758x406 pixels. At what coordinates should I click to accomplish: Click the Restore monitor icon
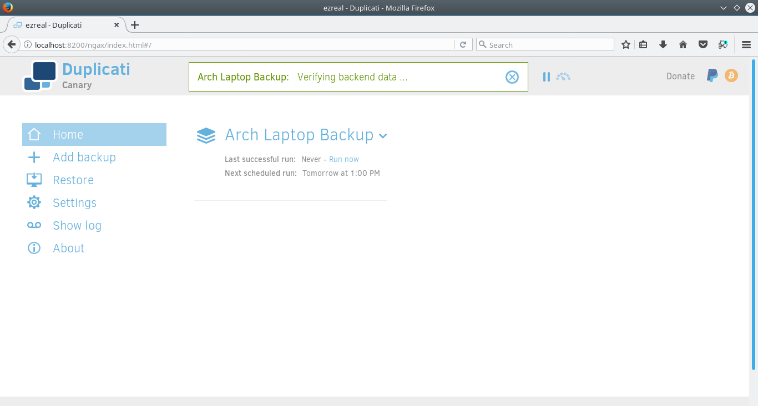[34, 180]
